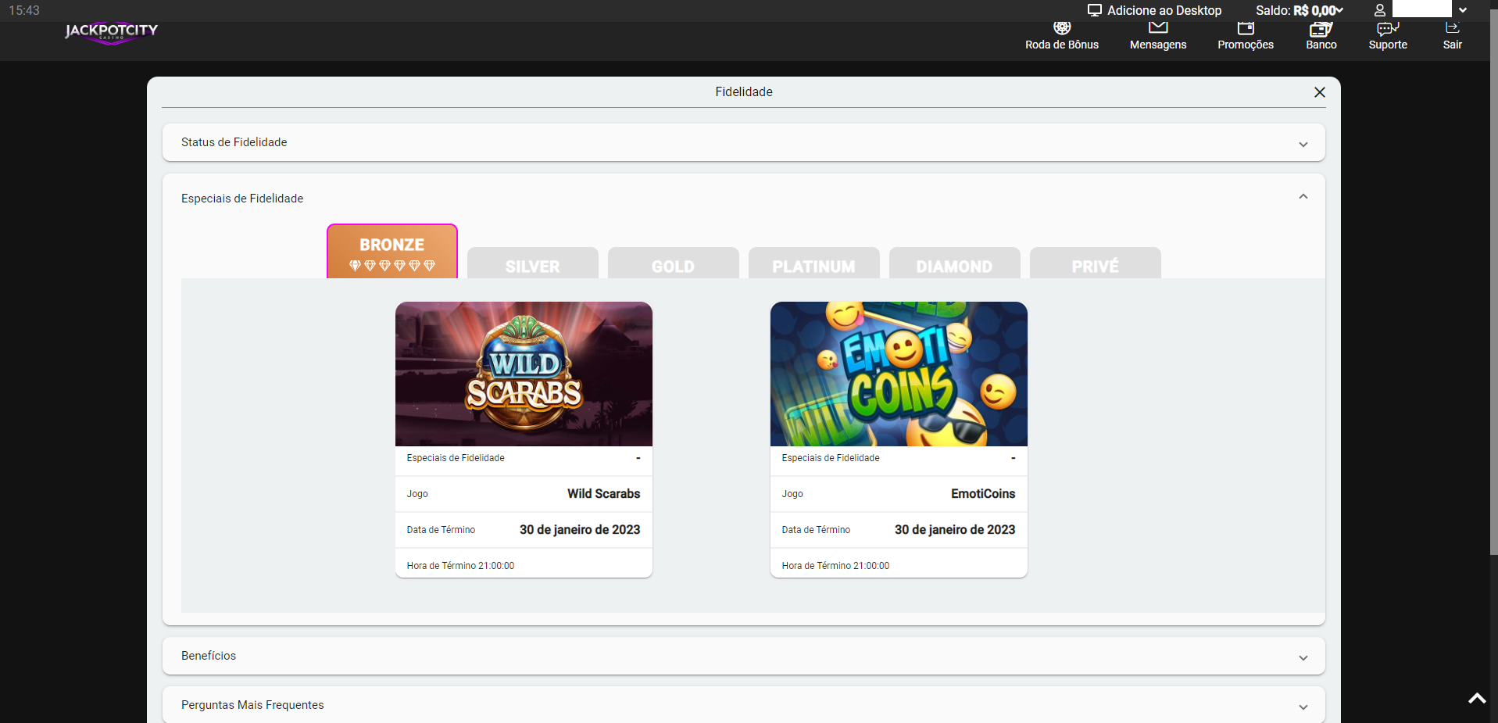Image resolution: width=1498 pixels, height=723 pixels.
Task: Click the user profile icon
Action: pos(1380,10)
